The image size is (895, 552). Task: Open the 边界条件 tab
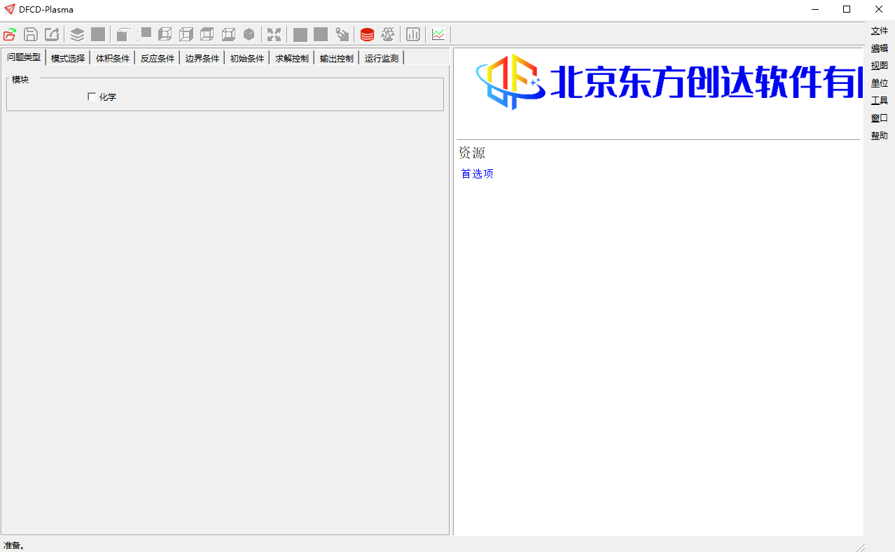pyautogui.click(x=202, y=59)
